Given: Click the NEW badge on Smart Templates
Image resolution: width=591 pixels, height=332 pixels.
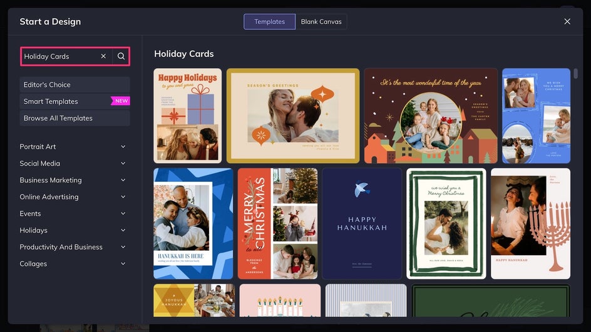Looking at the screenshot, I should (121, 101).
